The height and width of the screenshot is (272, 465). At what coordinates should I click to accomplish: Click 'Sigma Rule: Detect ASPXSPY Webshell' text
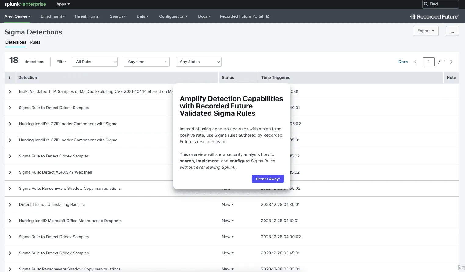(55, 172)
